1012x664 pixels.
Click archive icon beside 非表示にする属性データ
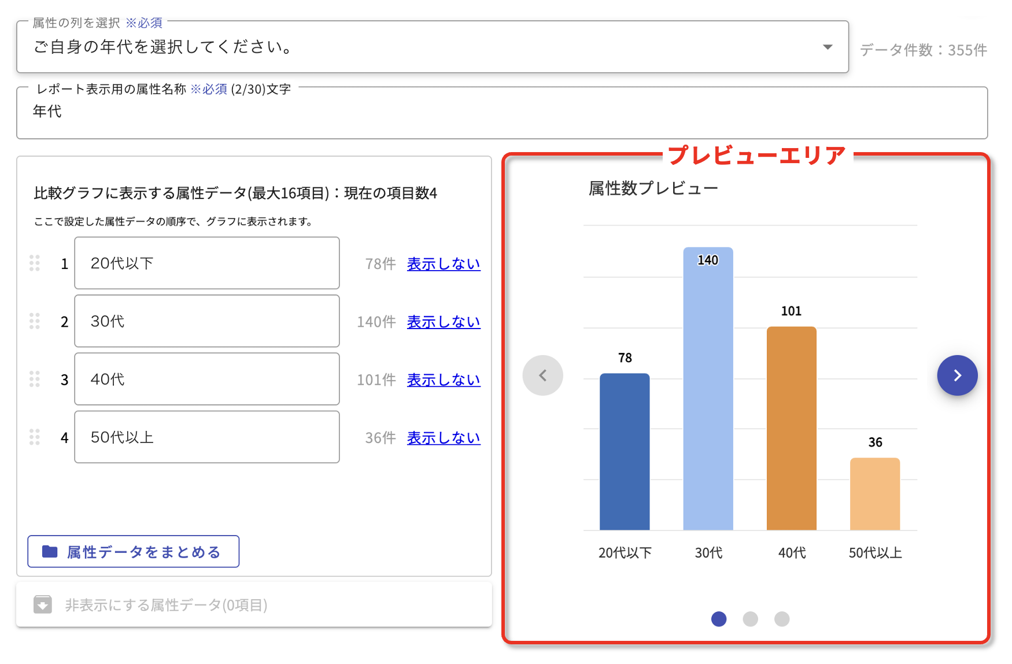43,604
